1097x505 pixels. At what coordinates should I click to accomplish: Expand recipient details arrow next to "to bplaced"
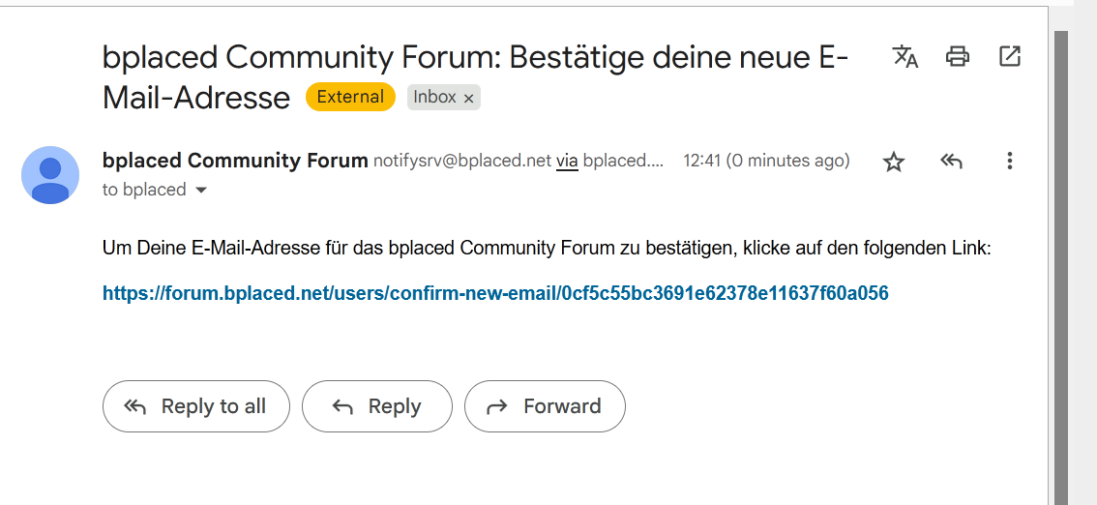[201, 191]
